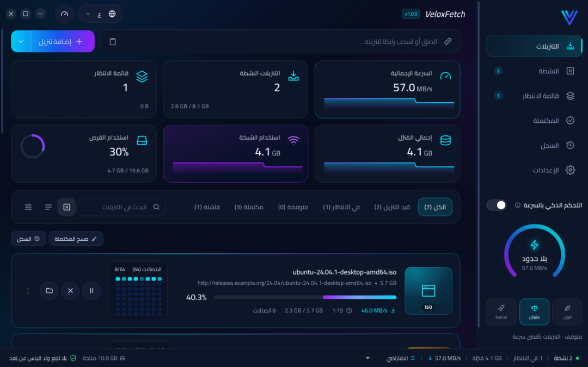Click the 30% disk usage ring
The width and height of the screenshot is (588, 367).
pos(33,146)
